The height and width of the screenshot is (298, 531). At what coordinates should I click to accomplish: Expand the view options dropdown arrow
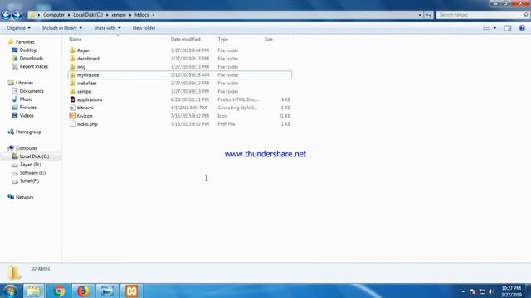pos(494,28)
